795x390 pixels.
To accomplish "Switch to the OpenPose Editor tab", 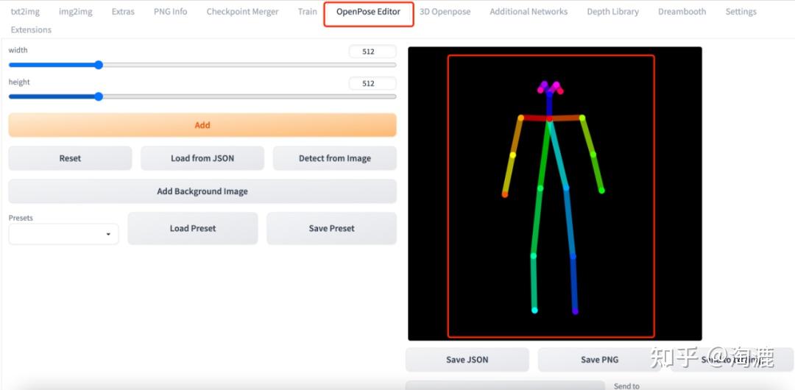I will coord(369,12).
